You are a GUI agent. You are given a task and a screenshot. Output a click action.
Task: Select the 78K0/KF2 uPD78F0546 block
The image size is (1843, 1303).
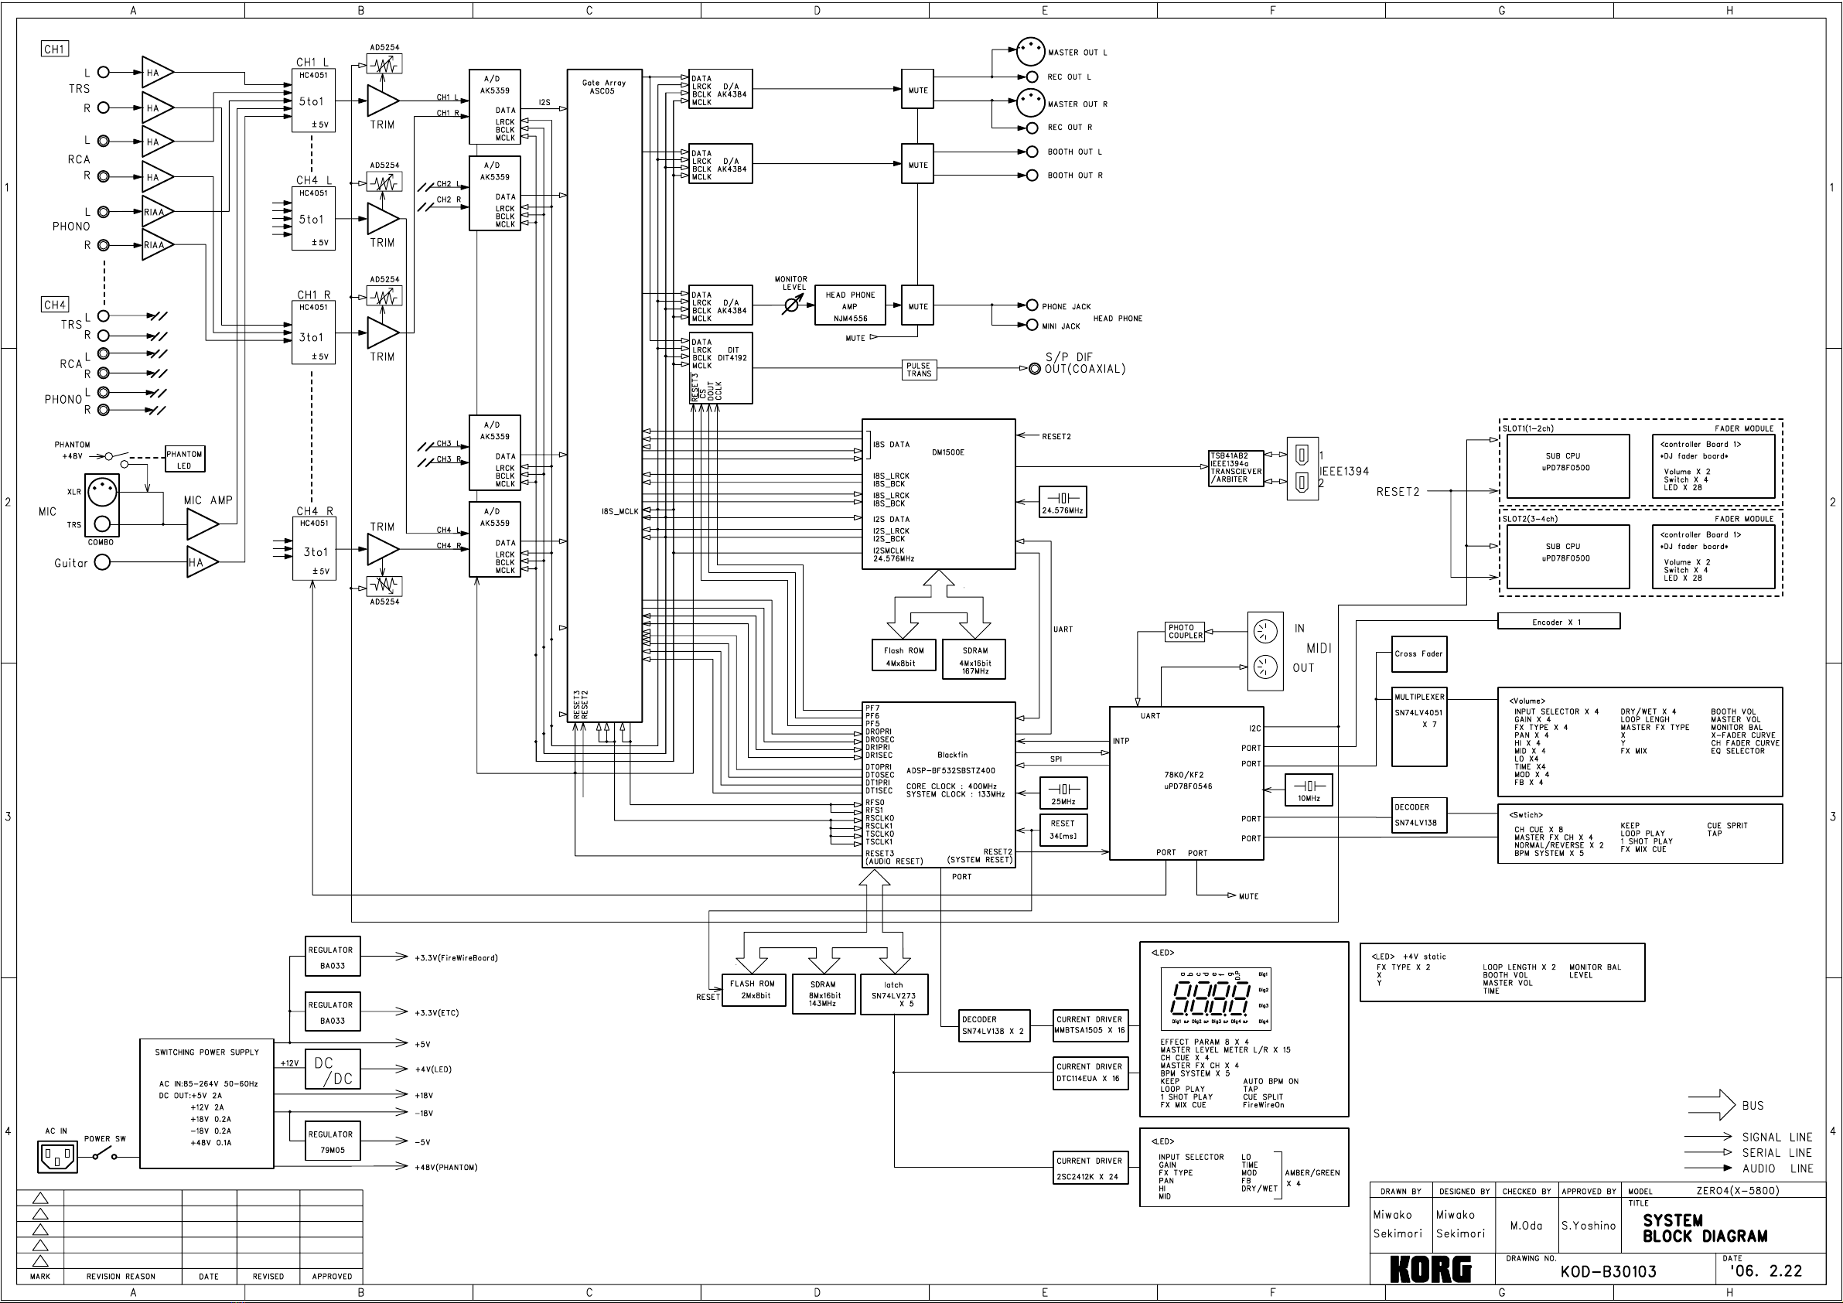(1186, 783)
